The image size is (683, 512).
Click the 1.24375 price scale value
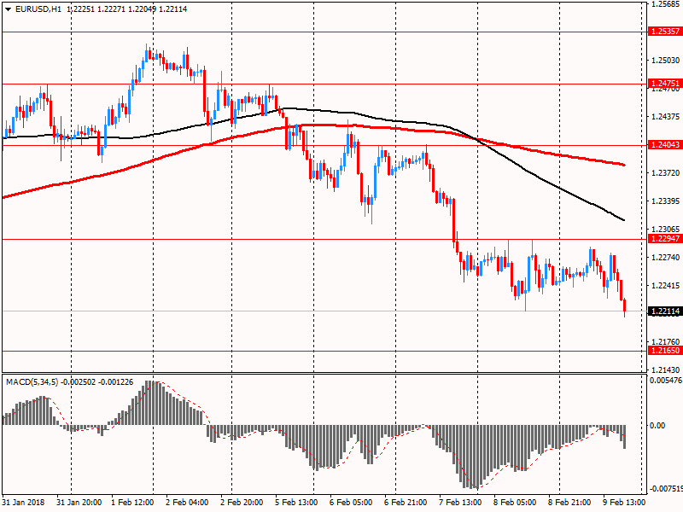coord(666,117)
